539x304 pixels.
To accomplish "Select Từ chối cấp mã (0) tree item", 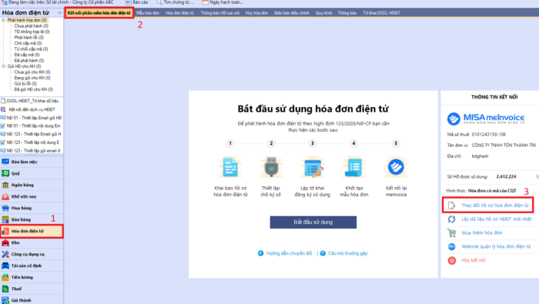I will click(31, 49).
